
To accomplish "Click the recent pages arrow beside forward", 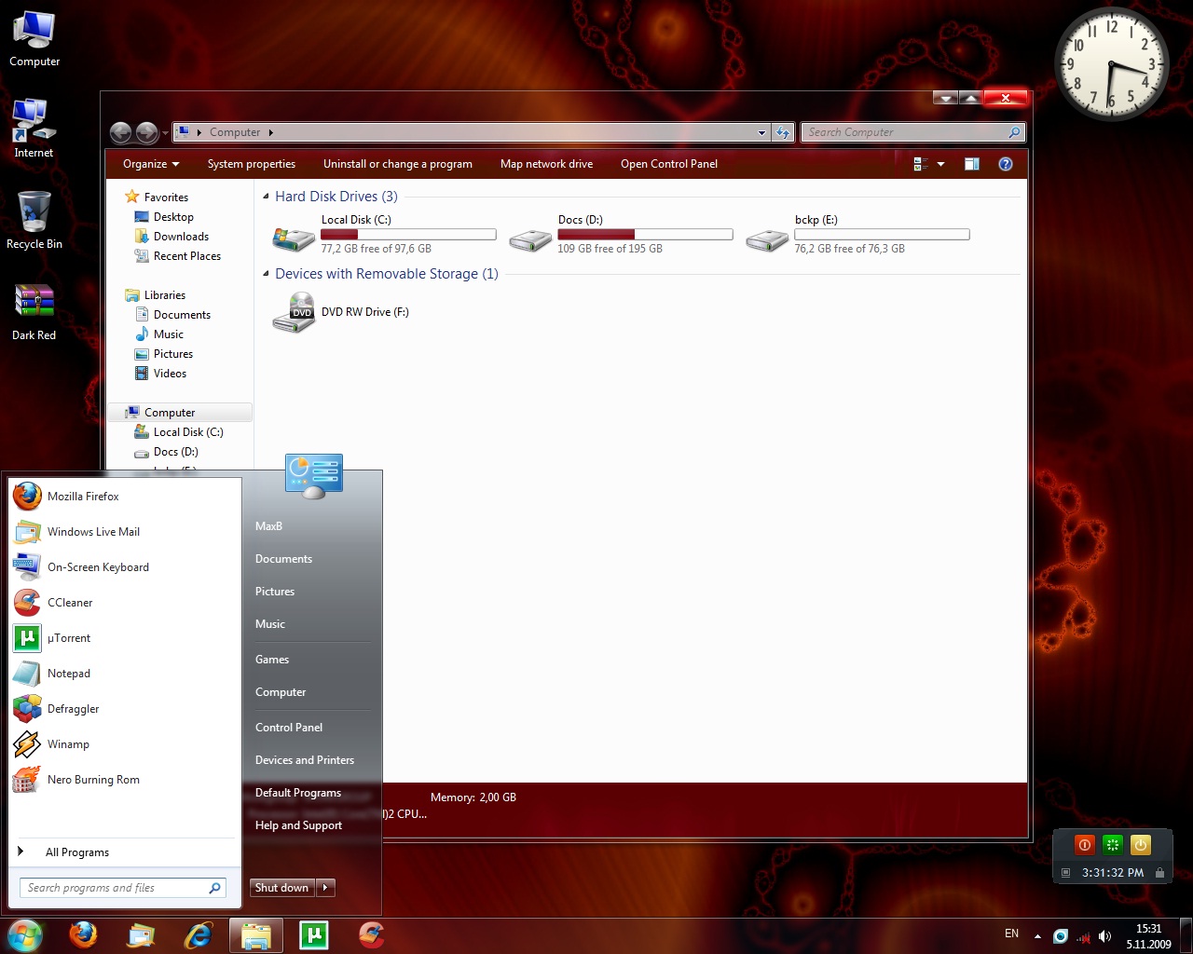I will (x=165, y=133).
